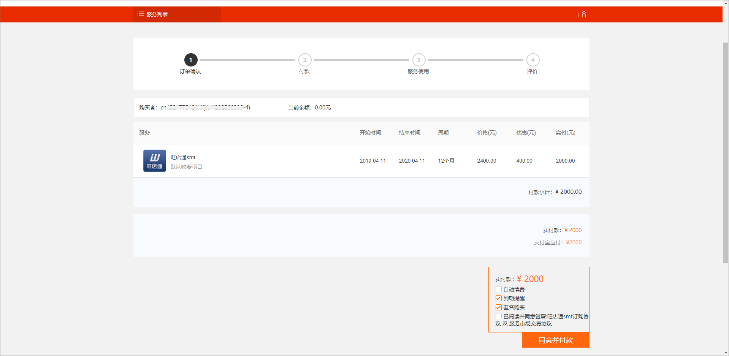
Task: Select step 4 circle 评价
Action: [x=533, y=60]
